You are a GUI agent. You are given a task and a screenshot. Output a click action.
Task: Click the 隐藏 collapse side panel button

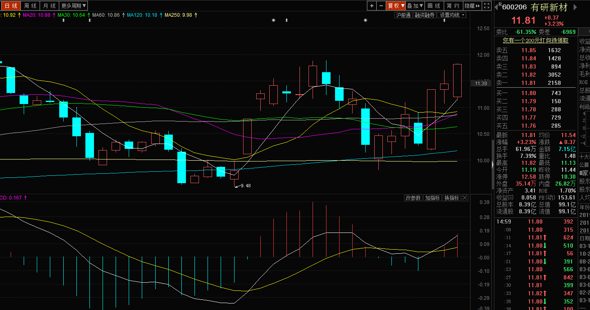[x=473, y=6]
